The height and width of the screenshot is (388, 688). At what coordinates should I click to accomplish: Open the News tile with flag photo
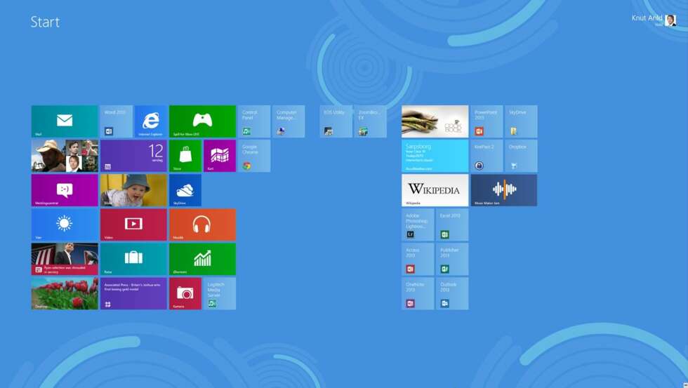(x=65, y=259)
